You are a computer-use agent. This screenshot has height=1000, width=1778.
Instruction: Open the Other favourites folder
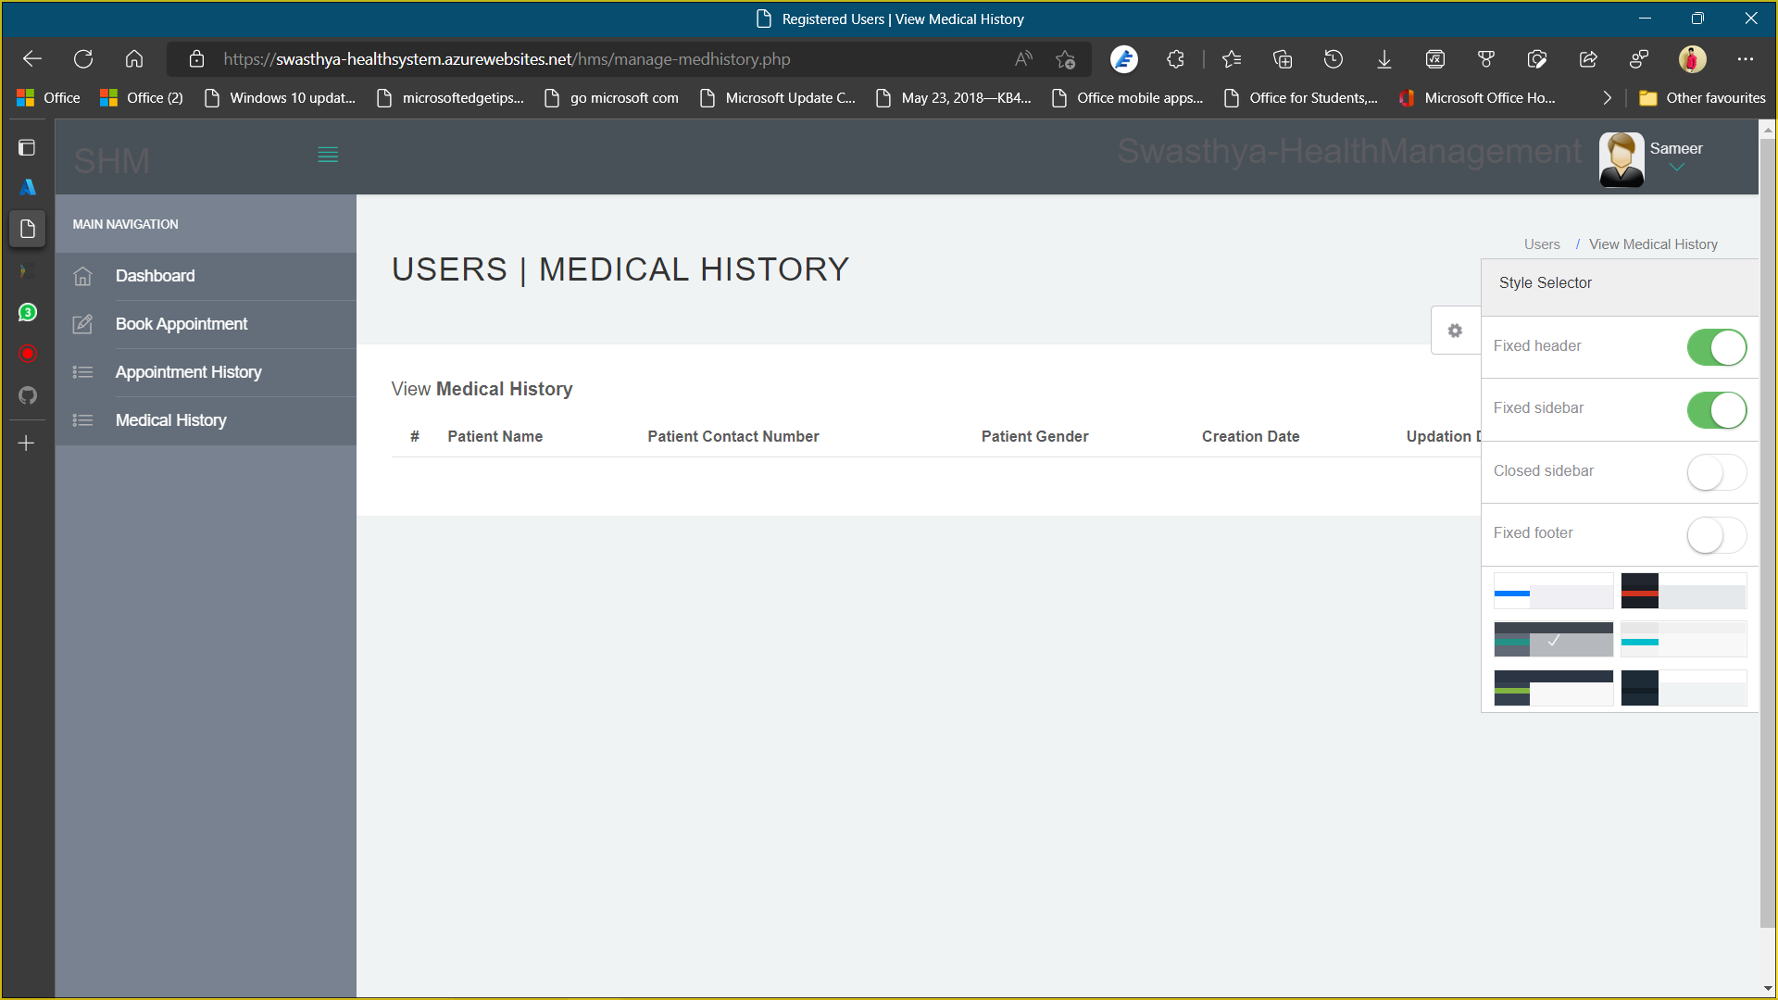[1702, 98]
